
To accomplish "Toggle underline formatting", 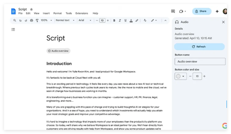I will [x=125, y=20].
